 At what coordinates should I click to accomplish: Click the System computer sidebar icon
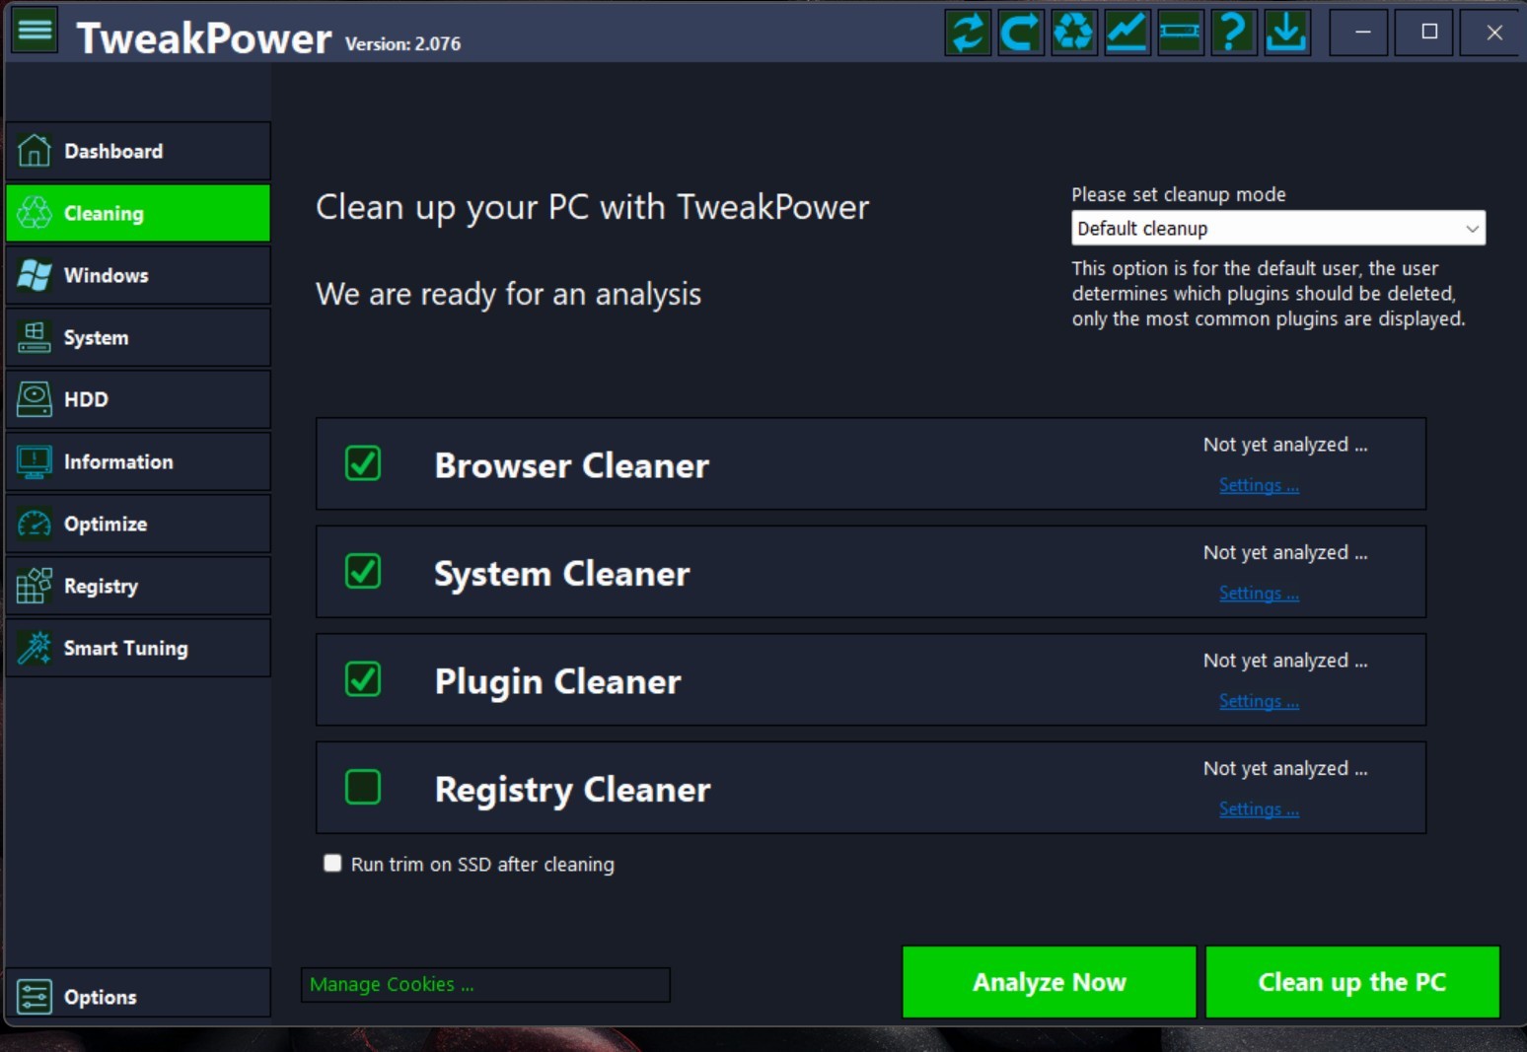pyautogui.click(x=35, y=337)
